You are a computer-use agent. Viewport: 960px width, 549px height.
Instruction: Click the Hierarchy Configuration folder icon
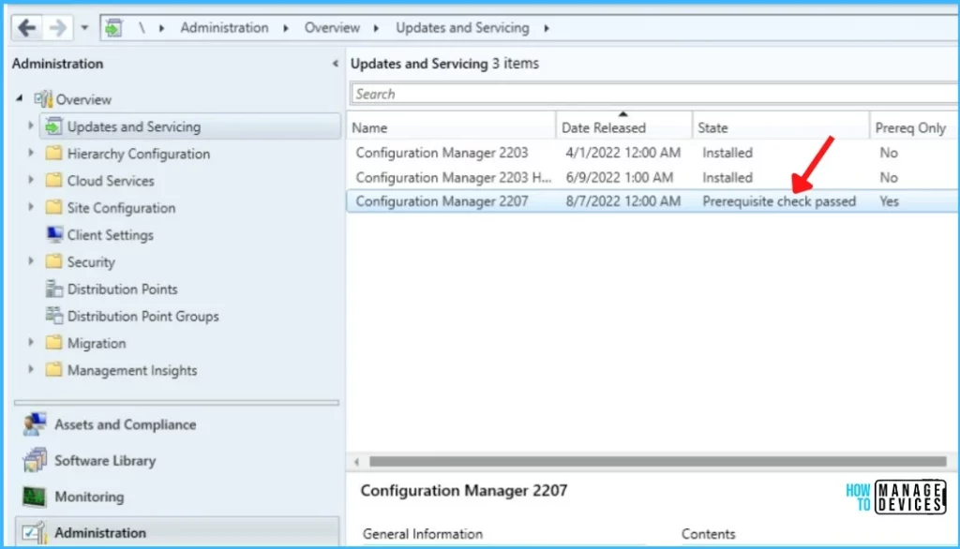tap(53, 153)
